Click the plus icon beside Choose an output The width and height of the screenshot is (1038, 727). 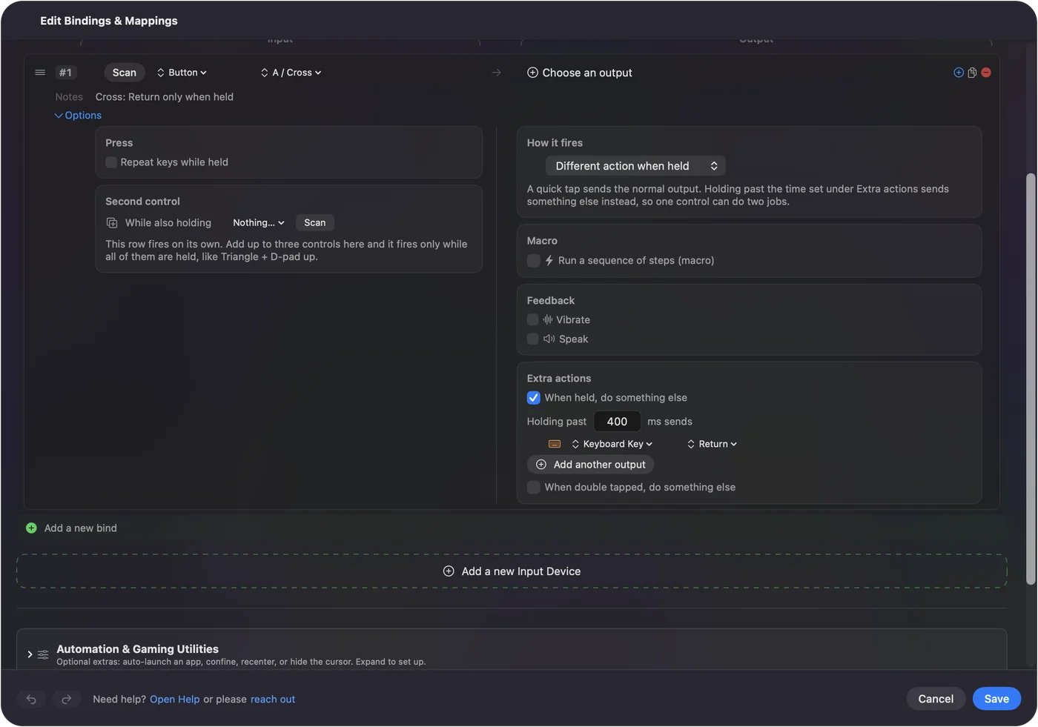pos(532,73)
